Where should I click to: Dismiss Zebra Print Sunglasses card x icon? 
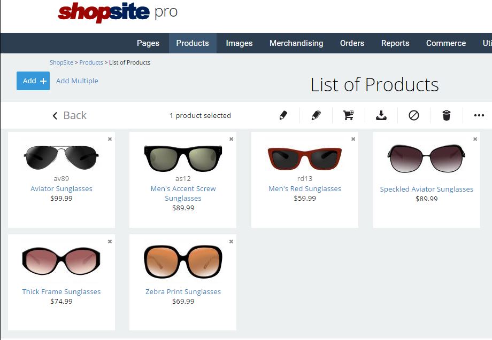point(231,241)
